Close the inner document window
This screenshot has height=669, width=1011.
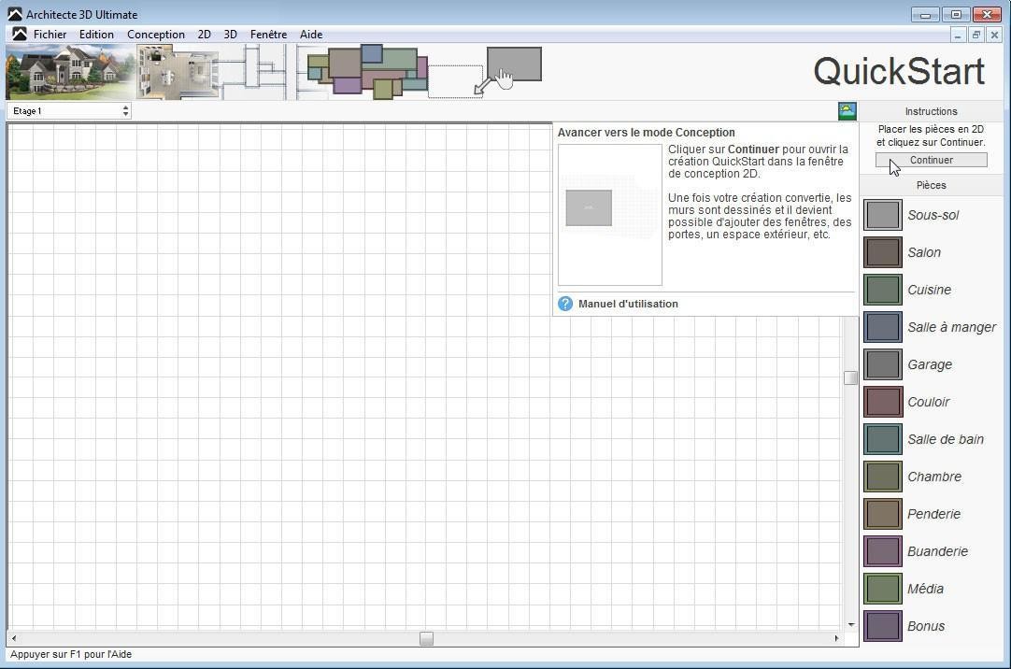click(x=994, y=36)
